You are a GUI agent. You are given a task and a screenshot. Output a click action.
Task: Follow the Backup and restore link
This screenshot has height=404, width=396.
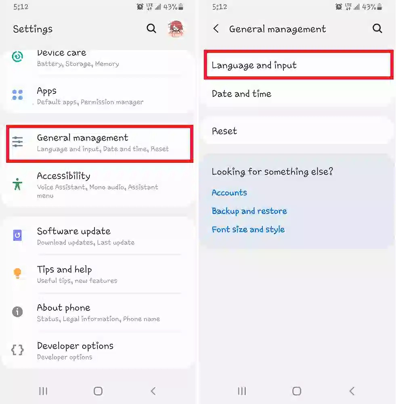click(x=249, y=211)
